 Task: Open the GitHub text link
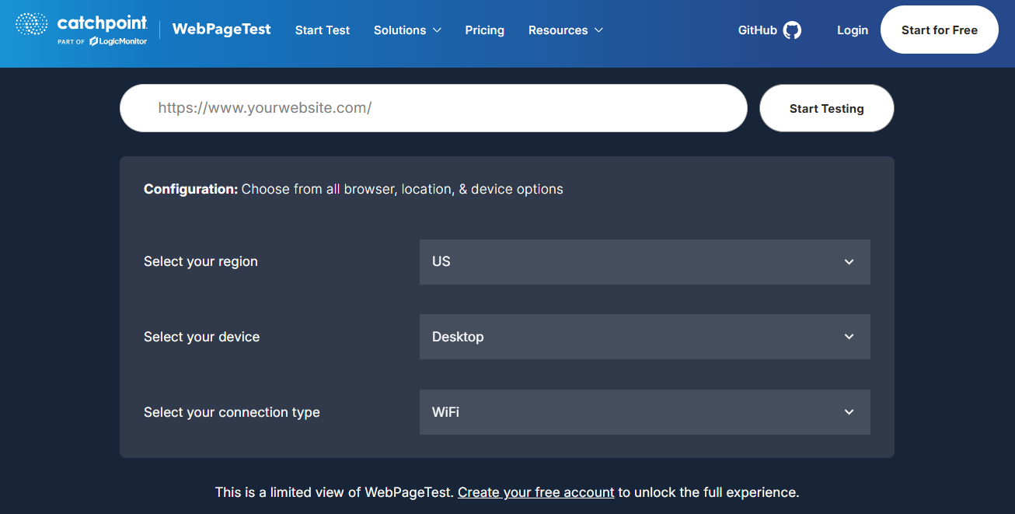tap(758, 30)
